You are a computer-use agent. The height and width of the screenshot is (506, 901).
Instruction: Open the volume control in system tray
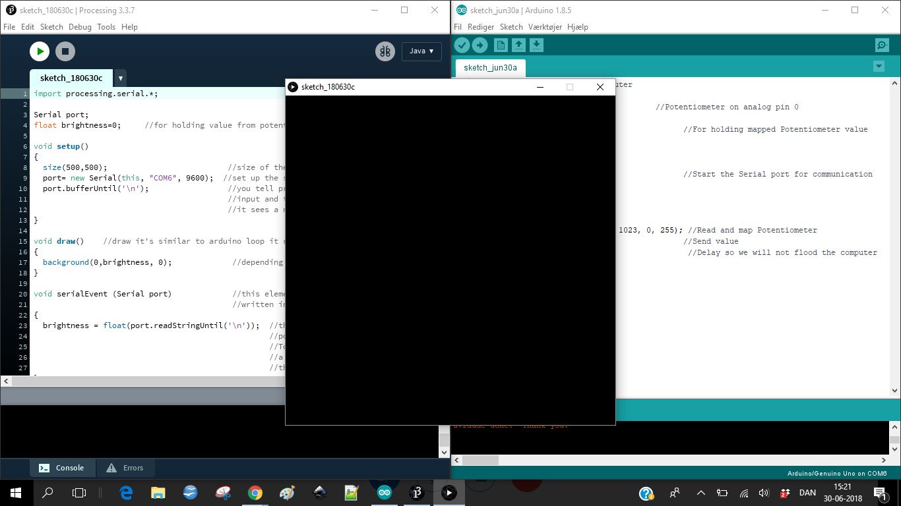pyautogui.click(x=764, y=493)
